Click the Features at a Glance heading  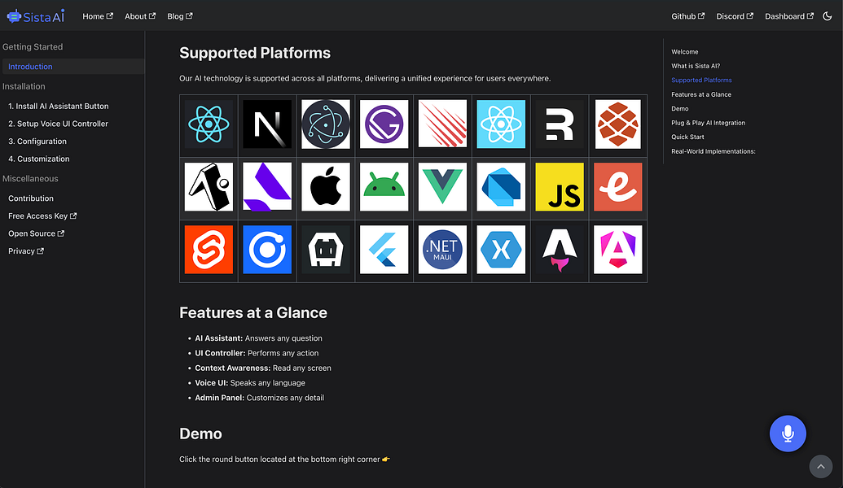(253, 312)
